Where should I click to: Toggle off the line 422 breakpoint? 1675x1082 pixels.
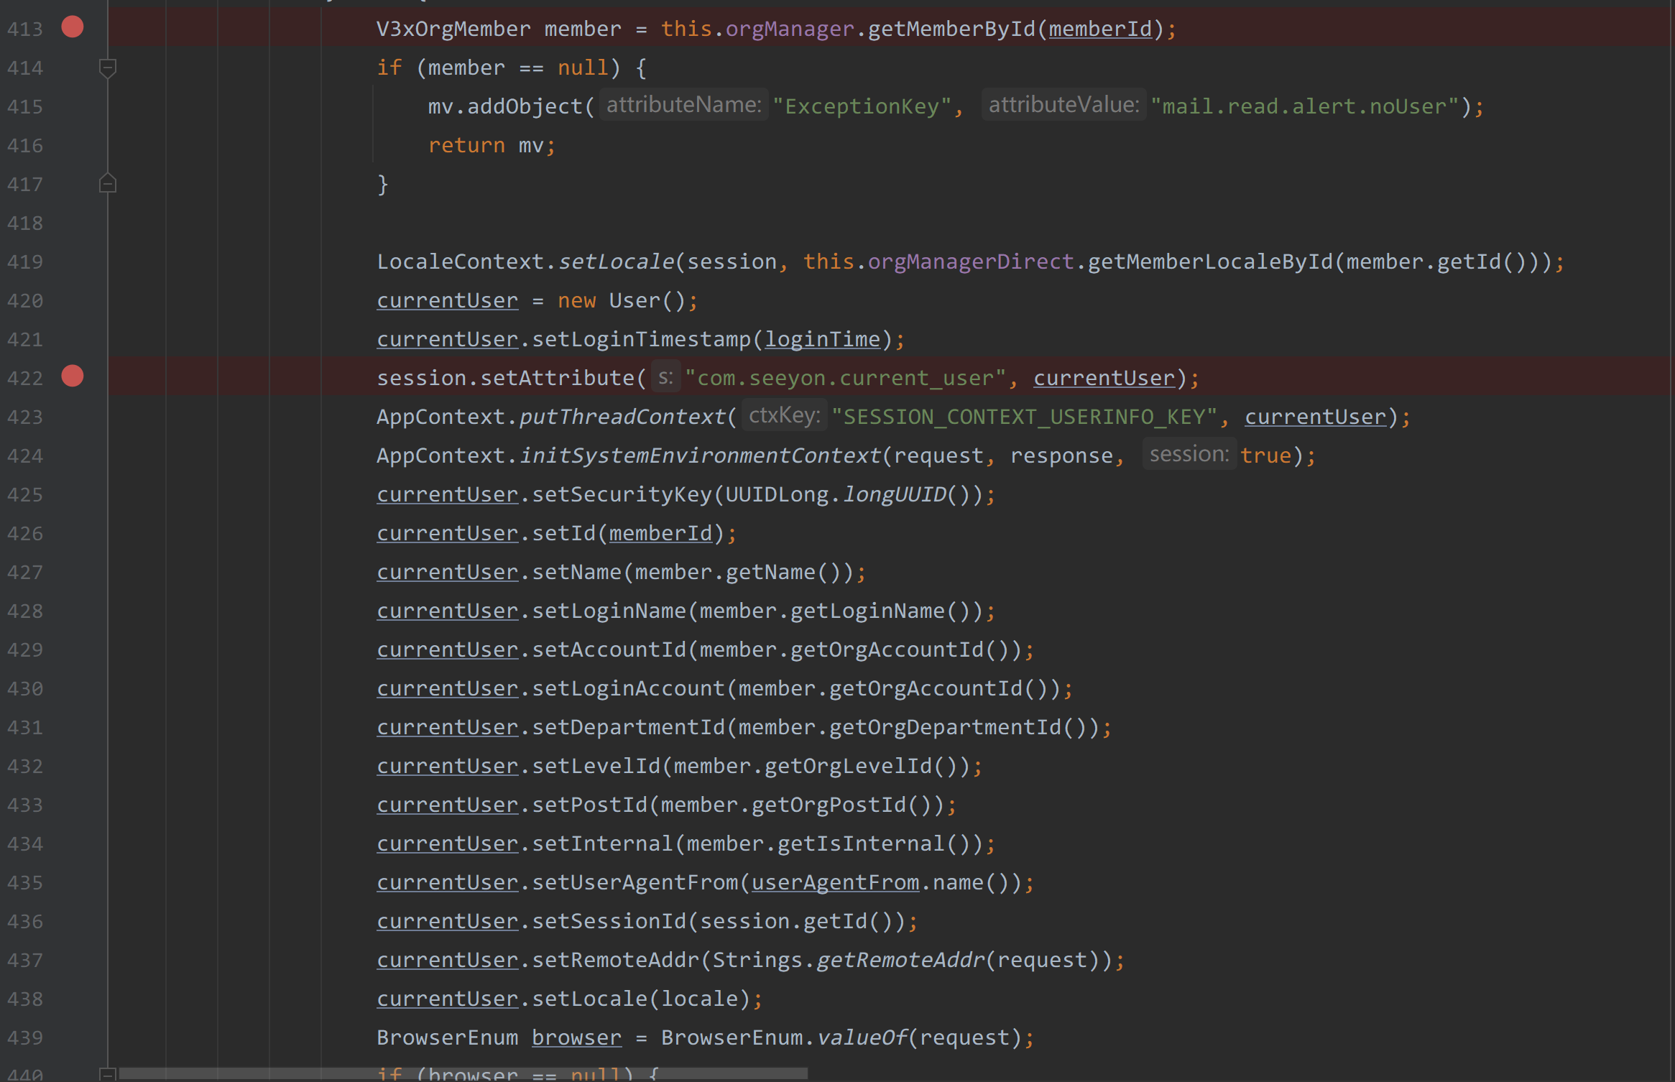click(x=73, y=376)
